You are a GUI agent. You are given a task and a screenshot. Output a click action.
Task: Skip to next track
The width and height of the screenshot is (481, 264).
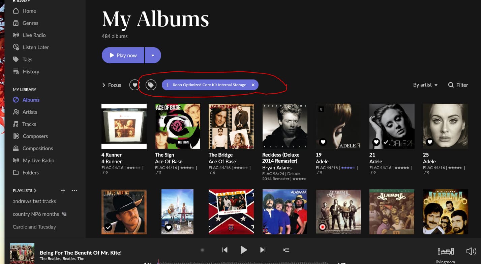263,250
